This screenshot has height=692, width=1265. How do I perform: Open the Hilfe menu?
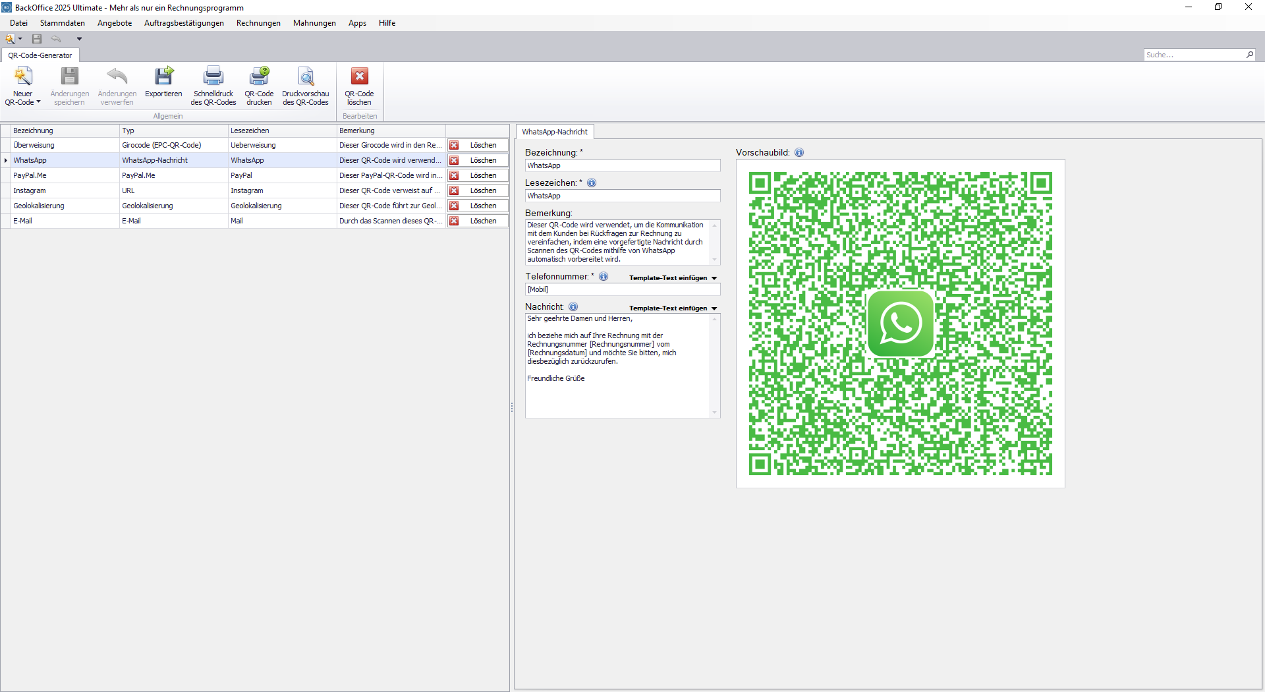coord(387,23)
